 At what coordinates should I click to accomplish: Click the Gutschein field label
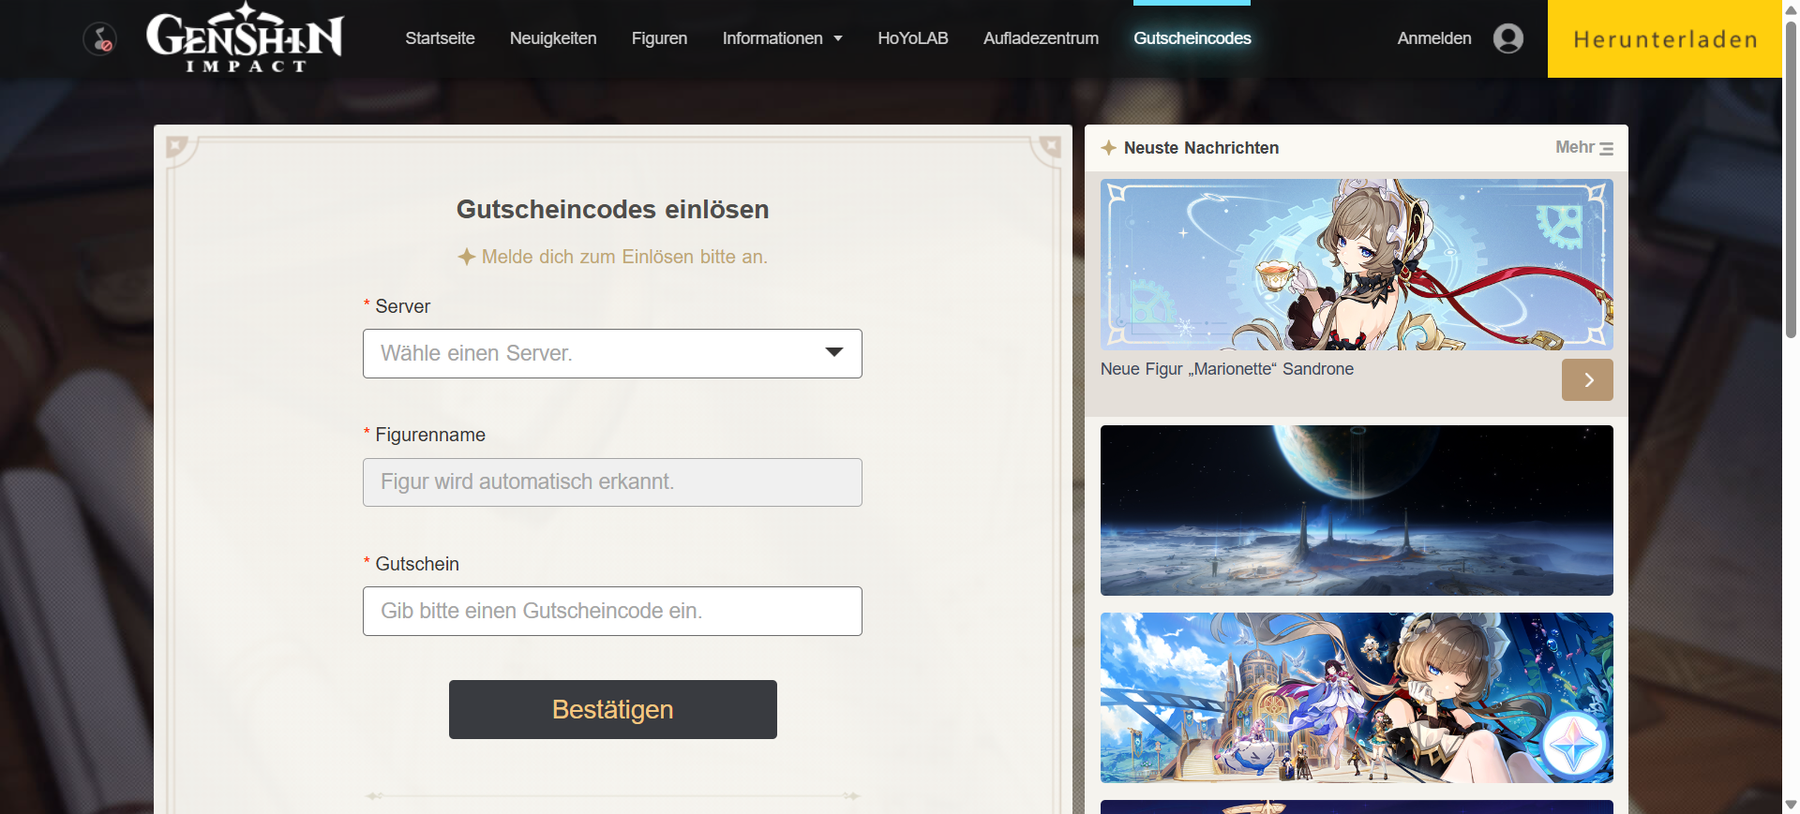click(416, 564)
